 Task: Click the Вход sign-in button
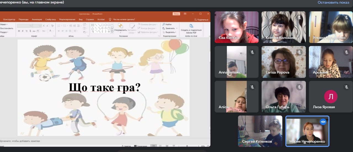coord(176,14)
